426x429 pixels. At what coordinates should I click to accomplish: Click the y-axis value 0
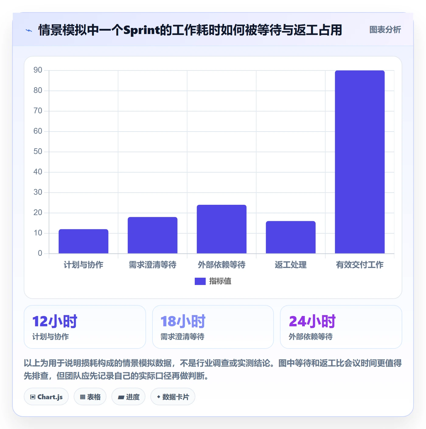pos(40,253)
